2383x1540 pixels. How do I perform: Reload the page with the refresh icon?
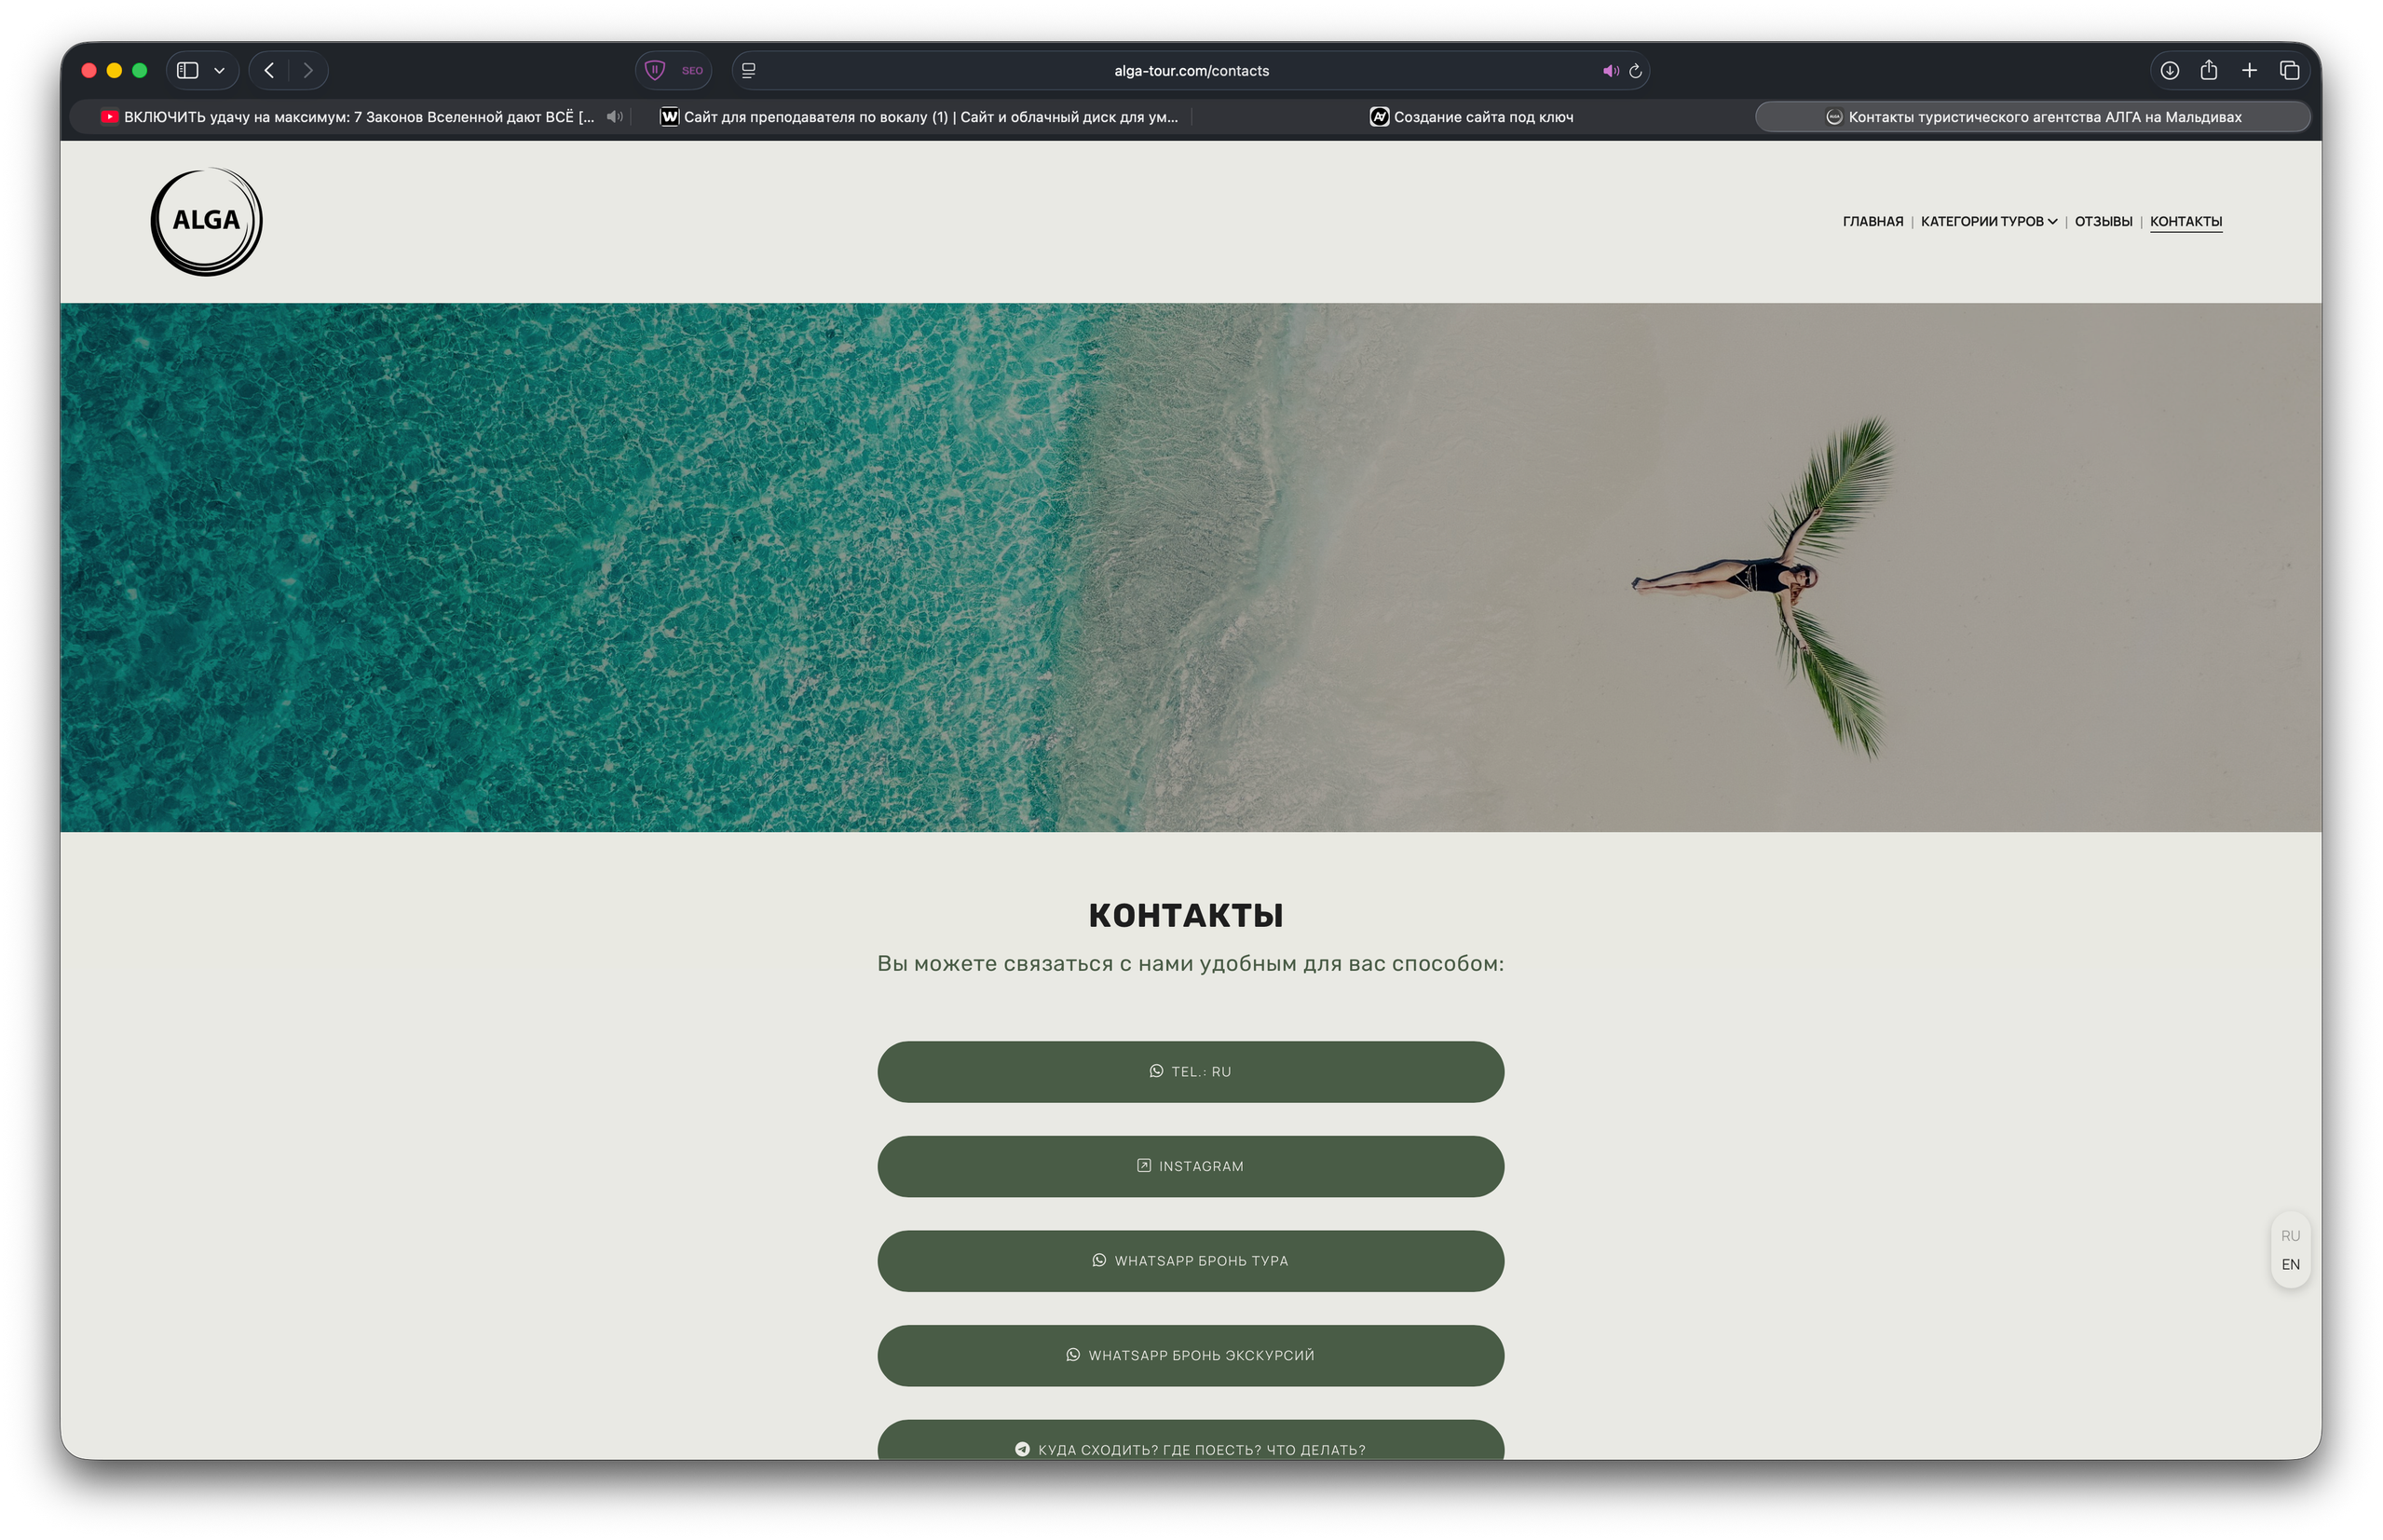1636,71
